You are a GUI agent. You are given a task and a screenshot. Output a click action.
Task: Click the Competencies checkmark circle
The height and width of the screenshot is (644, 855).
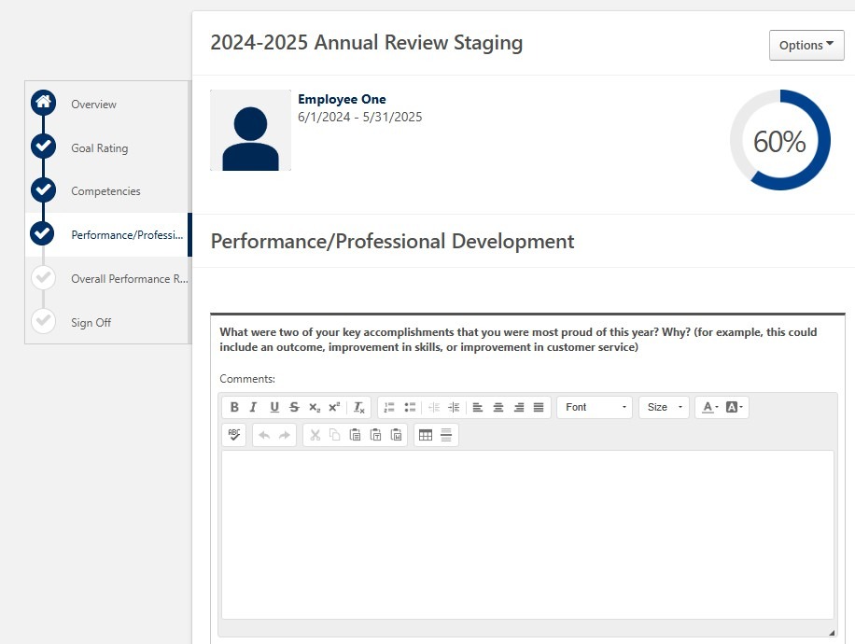click(x=43, y=189)
